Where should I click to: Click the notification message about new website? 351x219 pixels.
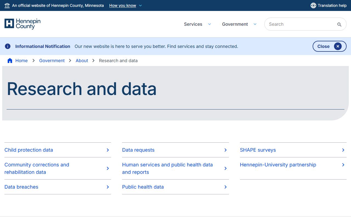[x=156, y=46]
